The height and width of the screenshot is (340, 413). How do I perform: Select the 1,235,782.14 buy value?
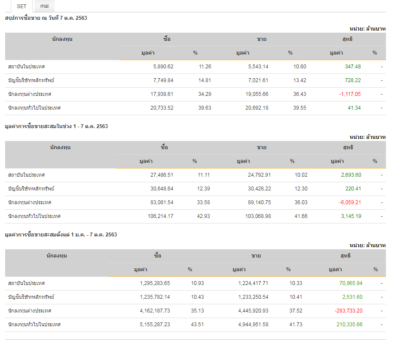coord(155,297)
